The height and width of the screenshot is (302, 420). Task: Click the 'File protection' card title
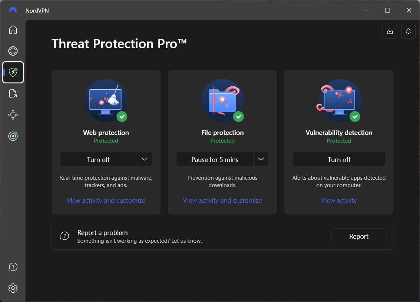tap(222, 133)
